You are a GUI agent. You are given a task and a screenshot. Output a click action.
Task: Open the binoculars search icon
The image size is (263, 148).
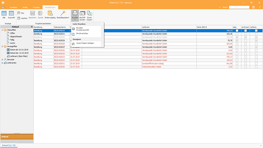point(253,7)
